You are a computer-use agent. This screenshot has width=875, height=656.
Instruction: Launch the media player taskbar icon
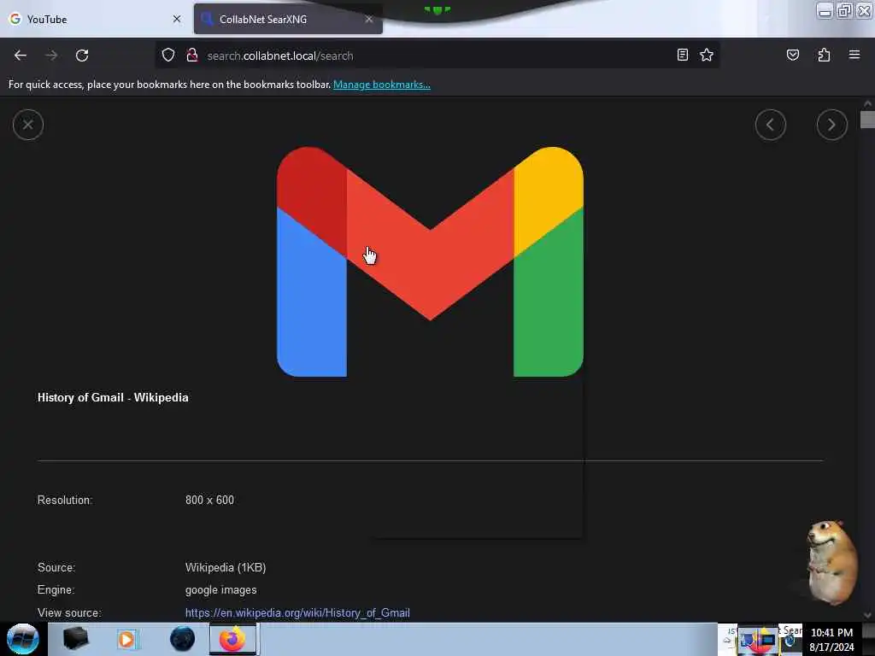126,639
